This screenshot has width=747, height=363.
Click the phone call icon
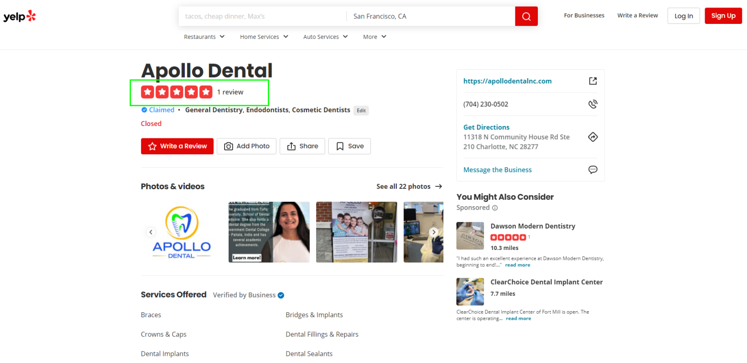pos(593,104)
